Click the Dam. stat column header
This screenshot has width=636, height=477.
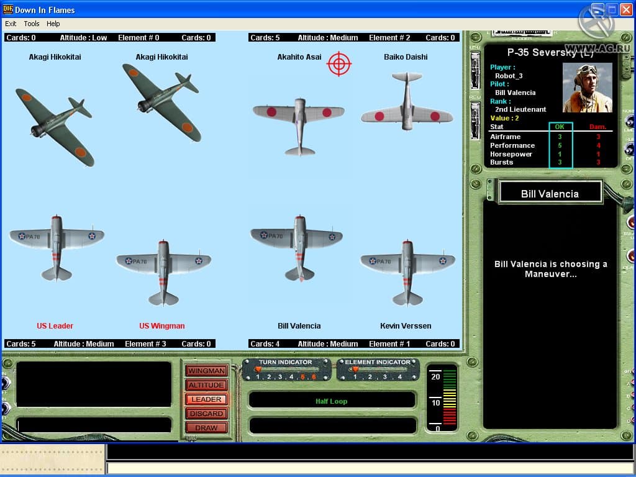pyautogui.click(x=598, y=127)
